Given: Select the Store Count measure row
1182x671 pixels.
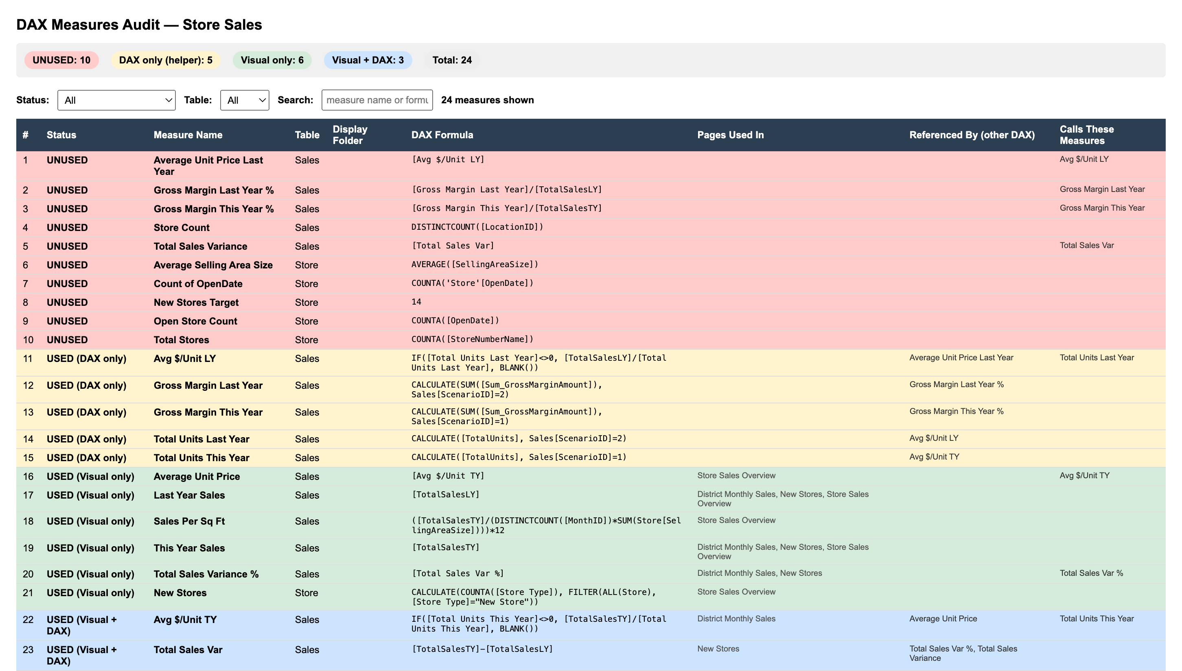Looking at the screenshot, I should pyautogui.click(x=181, y=227).
